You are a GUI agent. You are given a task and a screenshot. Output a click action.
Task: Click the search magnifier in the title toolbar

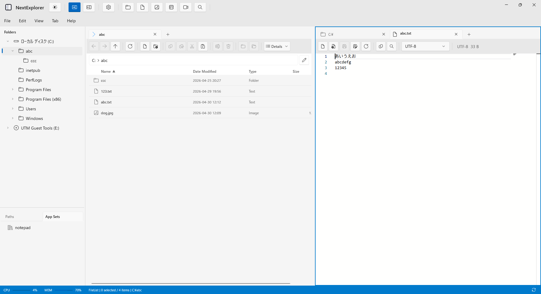[200, 7]
